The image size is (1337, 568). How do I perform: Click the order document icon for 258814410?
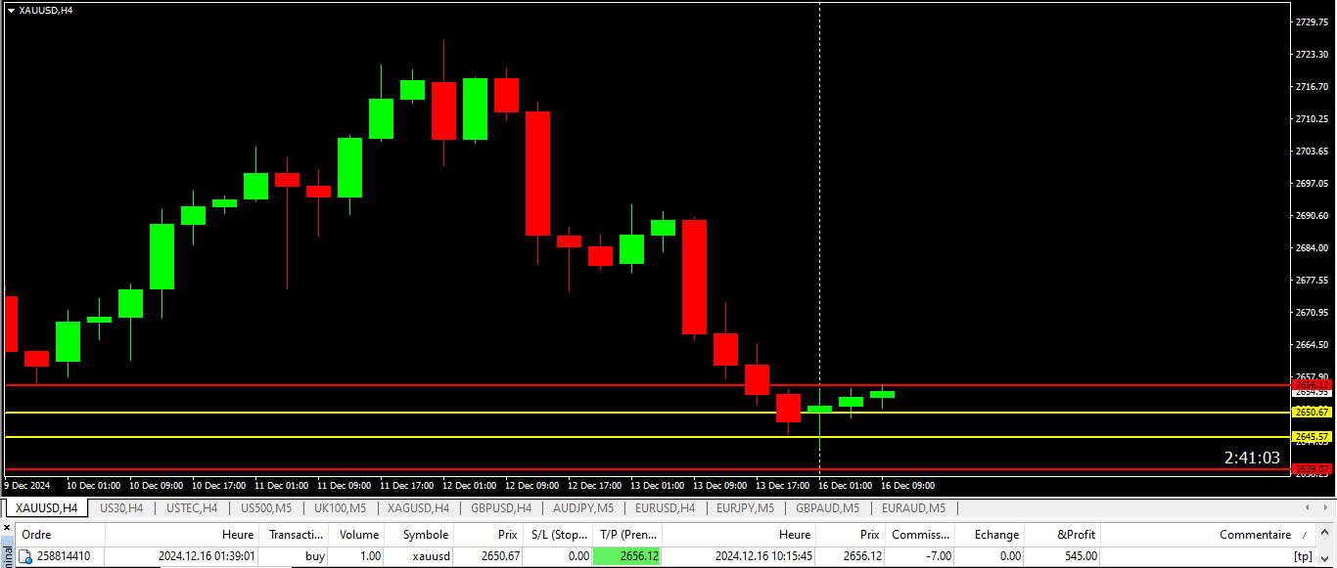(27, 556)
